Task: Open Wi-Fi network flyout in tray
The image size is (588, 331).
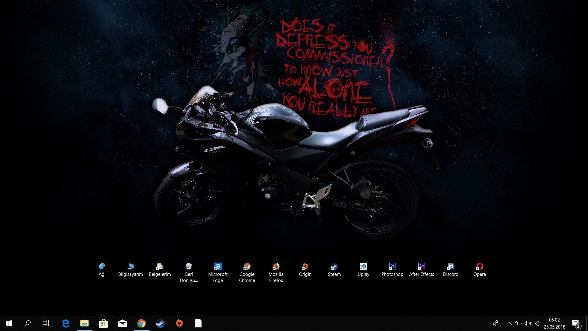Action: click(x=537, y=323)
